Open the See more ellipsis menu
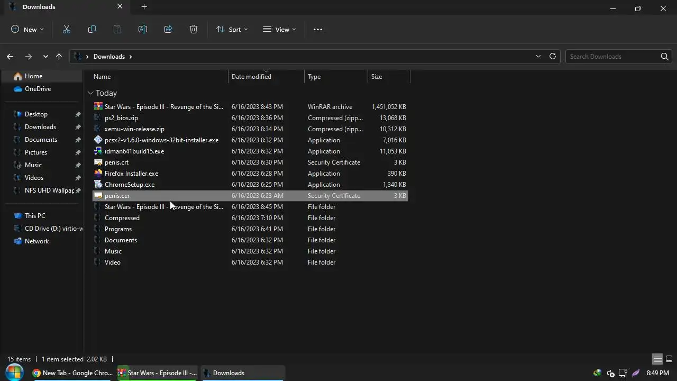 [318, 30]
